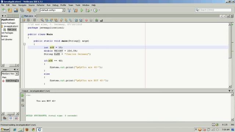Image resolution: width=235 pixels, height=132 pixels.
Task: Click the Find Previous Occurrence editor icon
Action: tap(47, 20)
